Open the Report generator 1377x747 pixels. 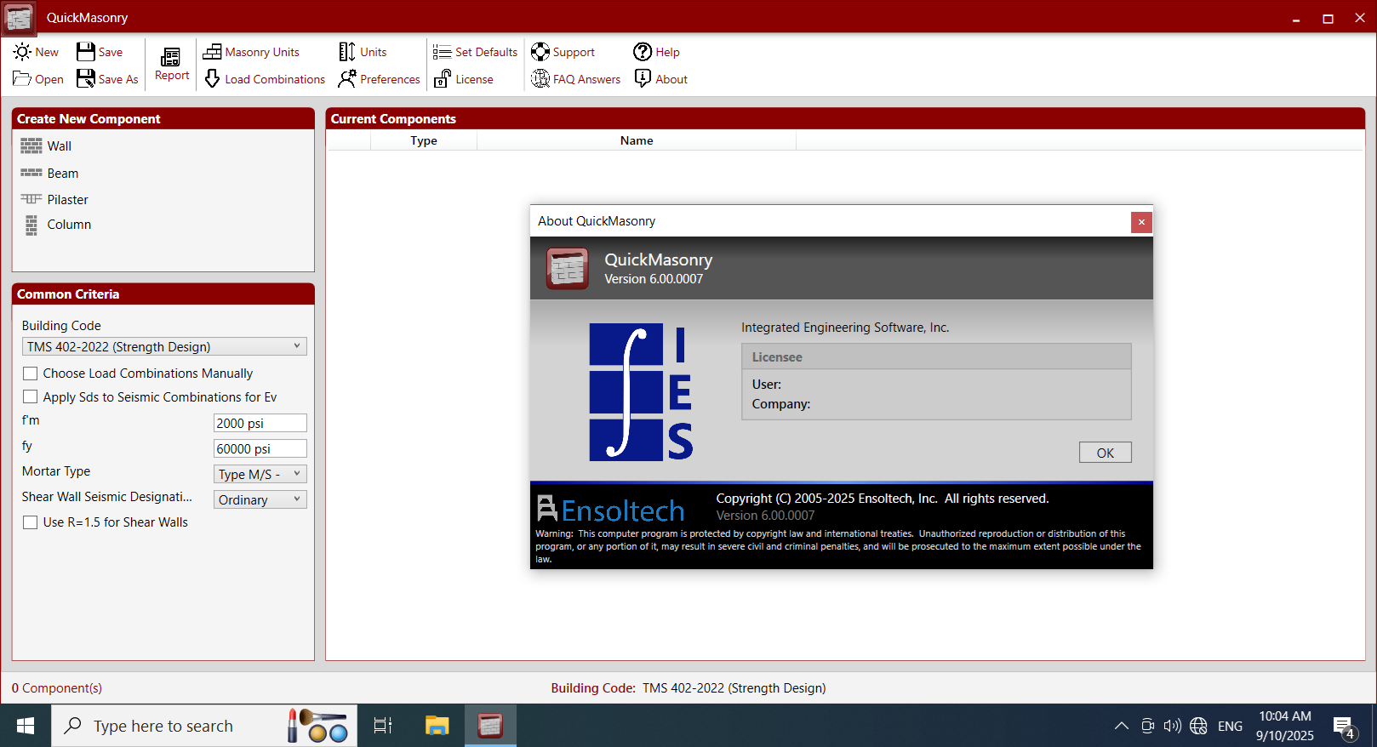tap(172, 65)
